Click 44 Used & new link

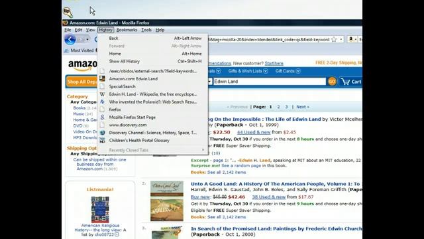pyautogui.click(x=254, y=132)
